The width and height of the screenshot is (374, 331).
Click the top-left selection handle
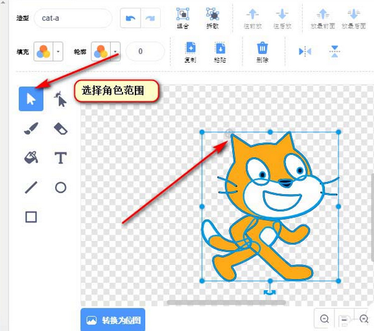tap(202, 132)
